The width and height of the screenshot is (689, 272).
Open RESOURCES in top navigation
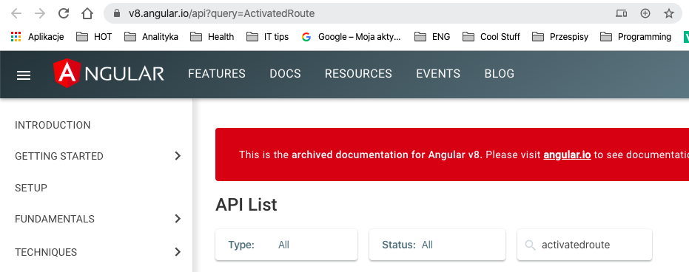point(358,74)
